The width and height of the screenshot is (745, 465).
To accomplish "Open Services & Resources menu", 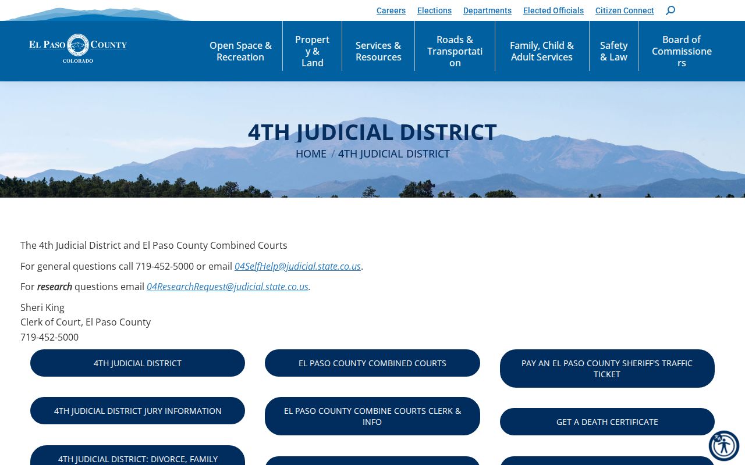I will pos(378,51).
